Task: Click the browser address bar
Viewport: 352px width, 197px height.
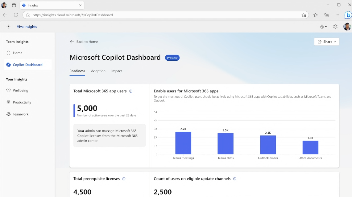Action: point(166,15)
